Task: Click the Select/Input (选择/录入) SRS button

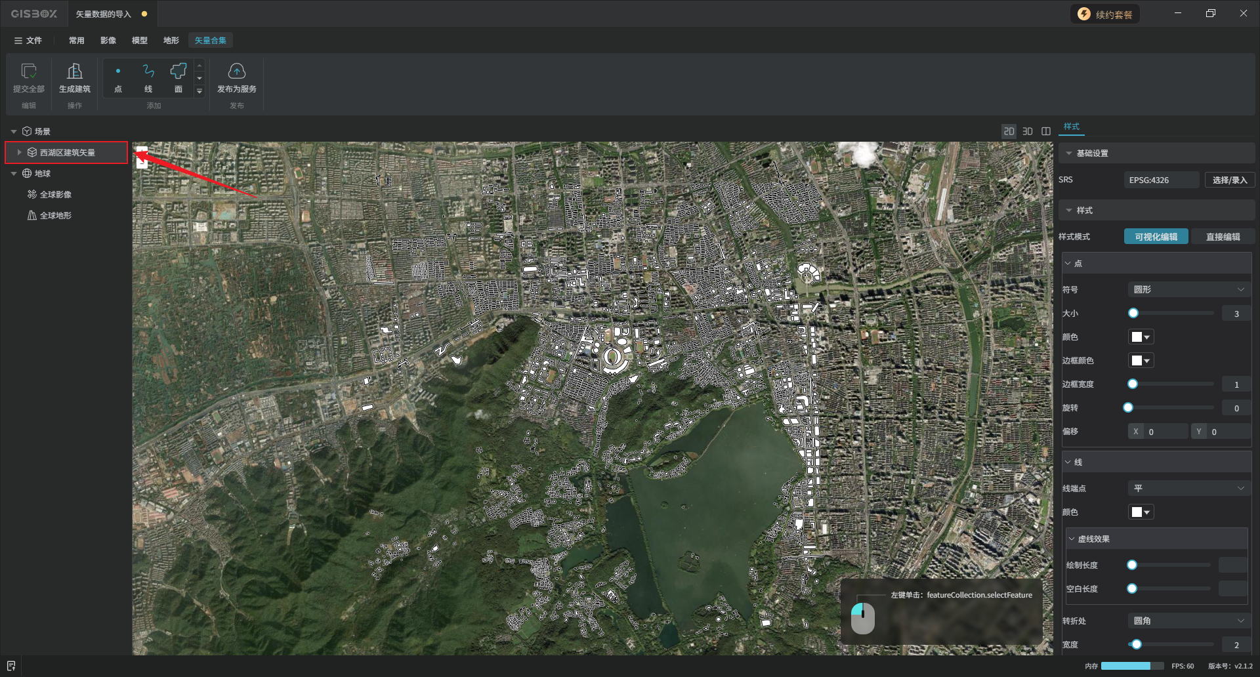Action: pos(1229,180)
